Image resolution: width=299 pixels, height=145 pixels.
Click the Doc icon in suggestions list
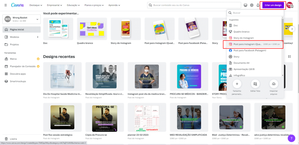tap(230, 25)
